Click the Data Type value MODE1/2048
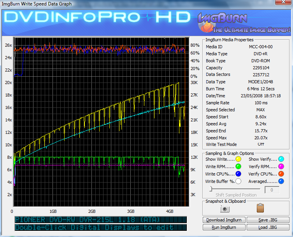This screenshot has height=237, width=293. (261, 82)
